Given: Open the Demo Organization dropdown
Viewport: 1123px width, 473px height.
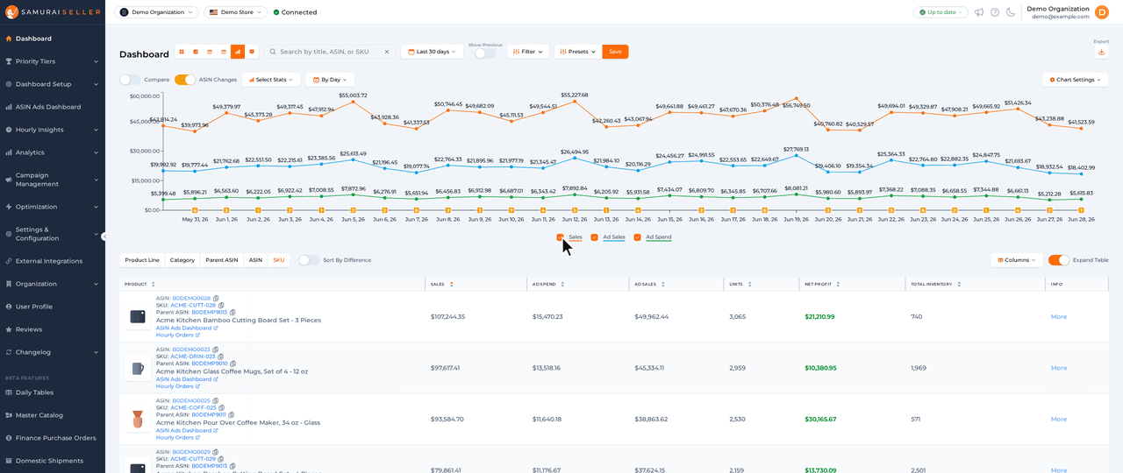Looking at the screenshot, I should point(156,12).
